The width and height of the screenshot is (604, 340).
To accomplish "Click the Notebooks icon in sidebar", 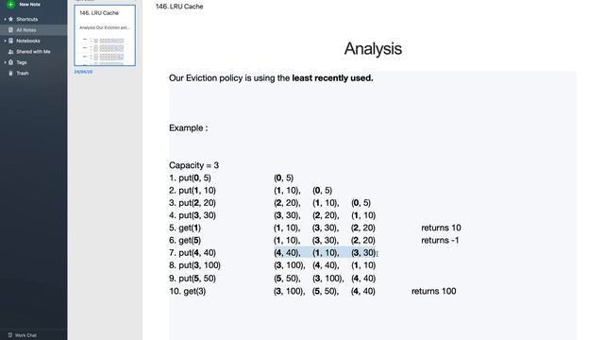I will point(10,41).
